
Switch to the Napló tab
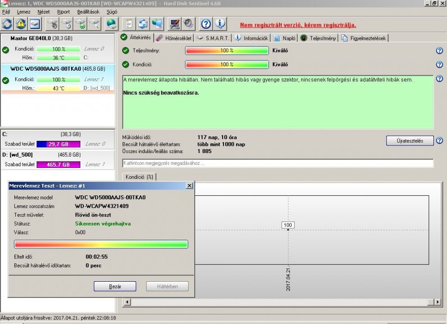(284, 38)
